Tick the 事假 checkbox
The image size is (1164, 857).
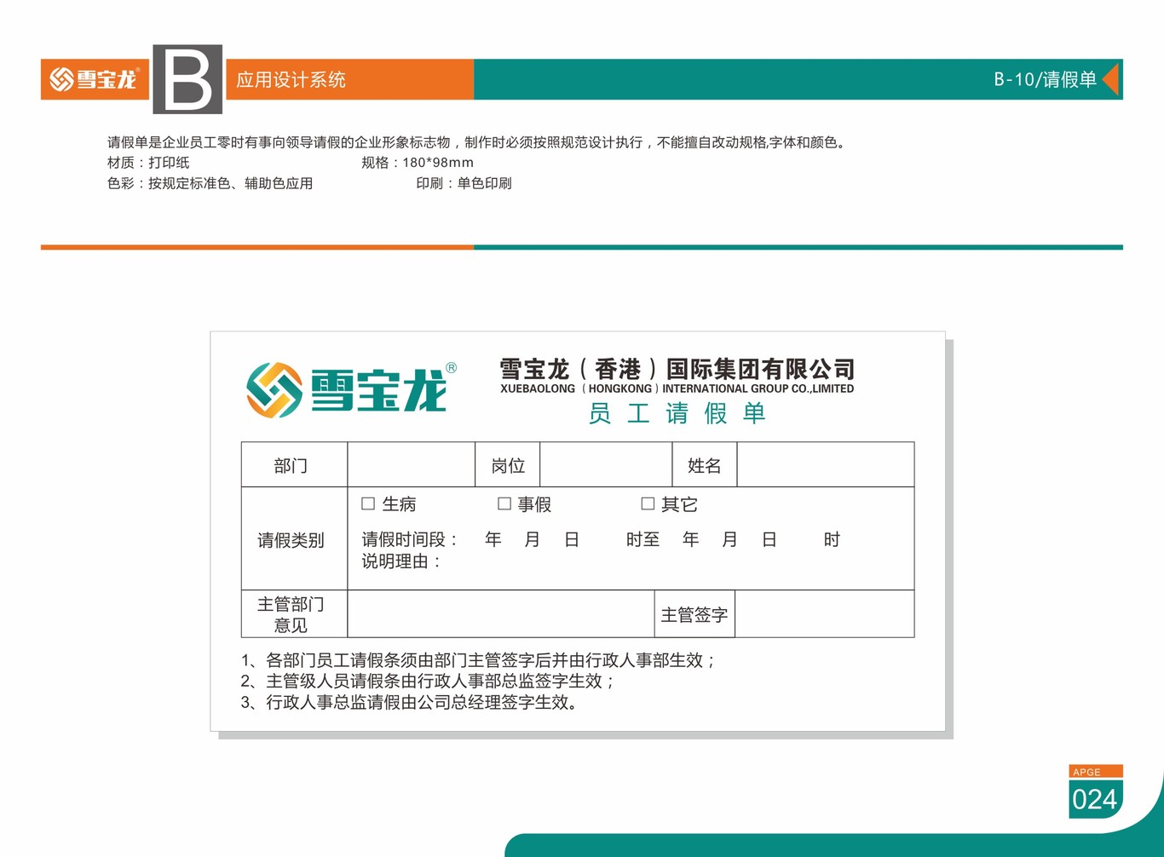[x=504, y=503]
